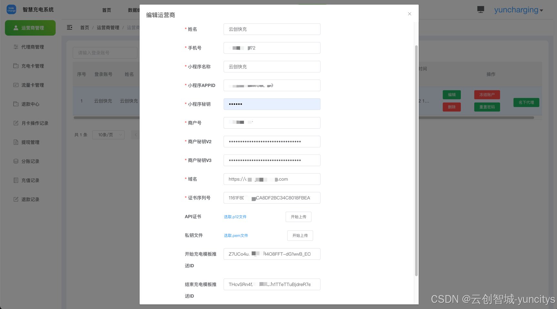The width and height of the screenshot is (557, 309).
Task: Click the 退款记录 edit icon
Action: [x=16, y=199]
